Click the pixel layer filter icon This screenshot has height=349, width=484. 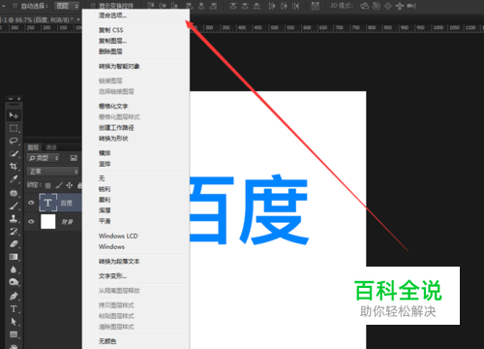coord(74,158)
